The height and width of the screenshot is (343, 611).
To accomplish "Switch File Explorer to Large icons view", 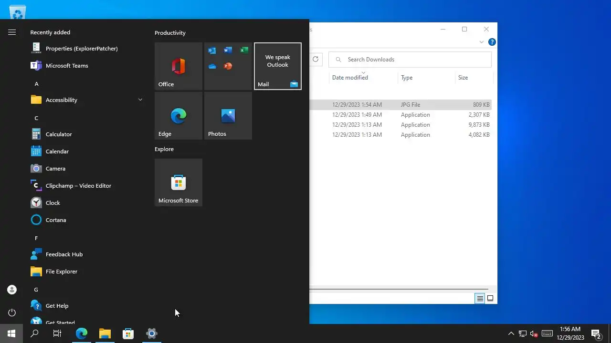I will click(490, 299).
